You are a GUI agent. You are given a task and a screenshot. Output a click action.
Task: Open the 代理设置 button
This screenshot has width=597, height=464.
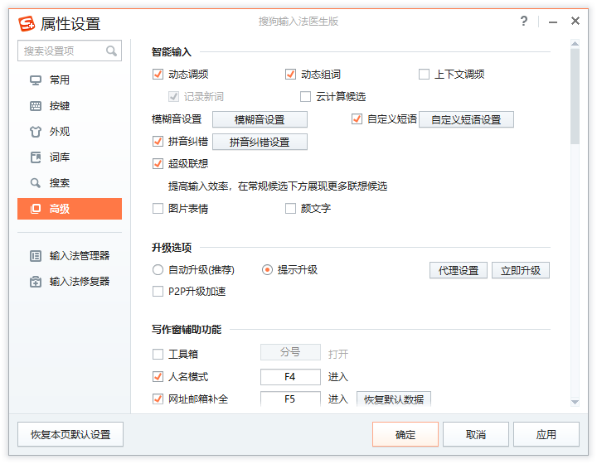pyautogui.click(x=459, y=270)
